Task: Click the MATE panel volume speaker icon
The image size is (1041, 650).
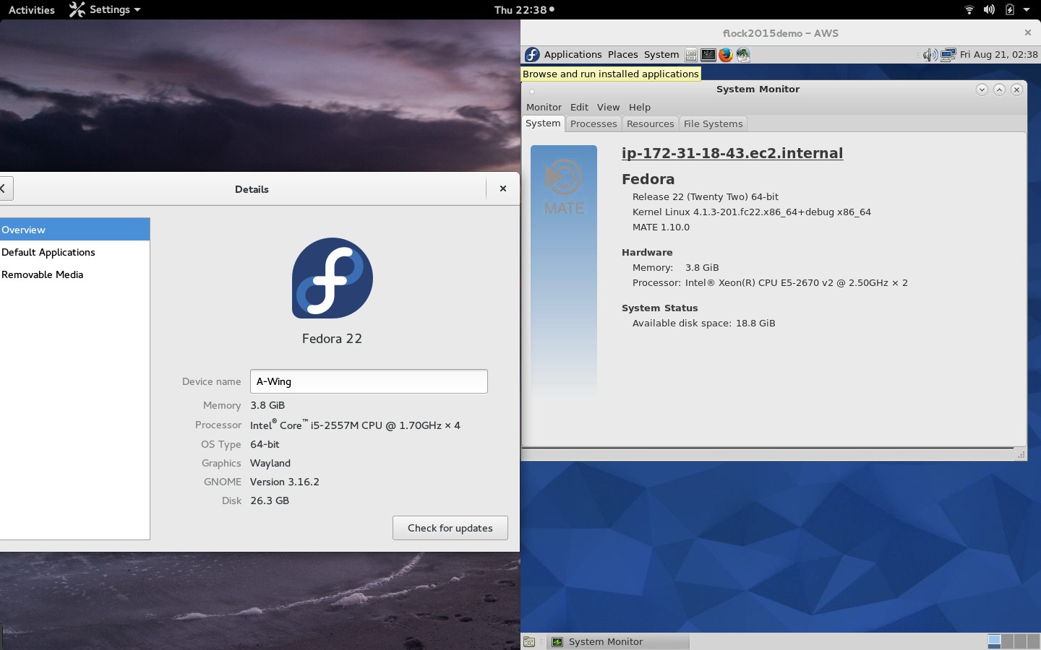Action: point(930,55)
